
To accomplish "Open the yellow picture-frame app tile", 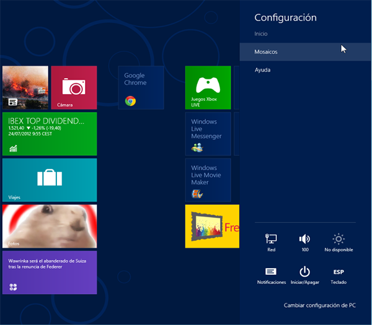I will click(212, 226).
